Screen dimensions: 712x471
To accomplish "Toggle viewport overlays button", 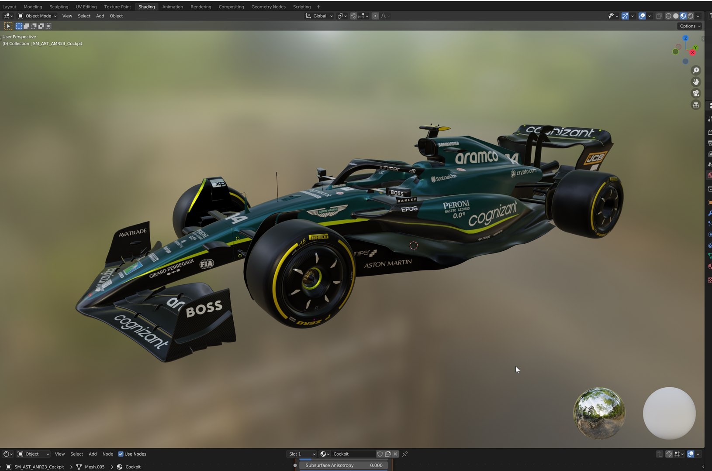I will tap(642, 16).
